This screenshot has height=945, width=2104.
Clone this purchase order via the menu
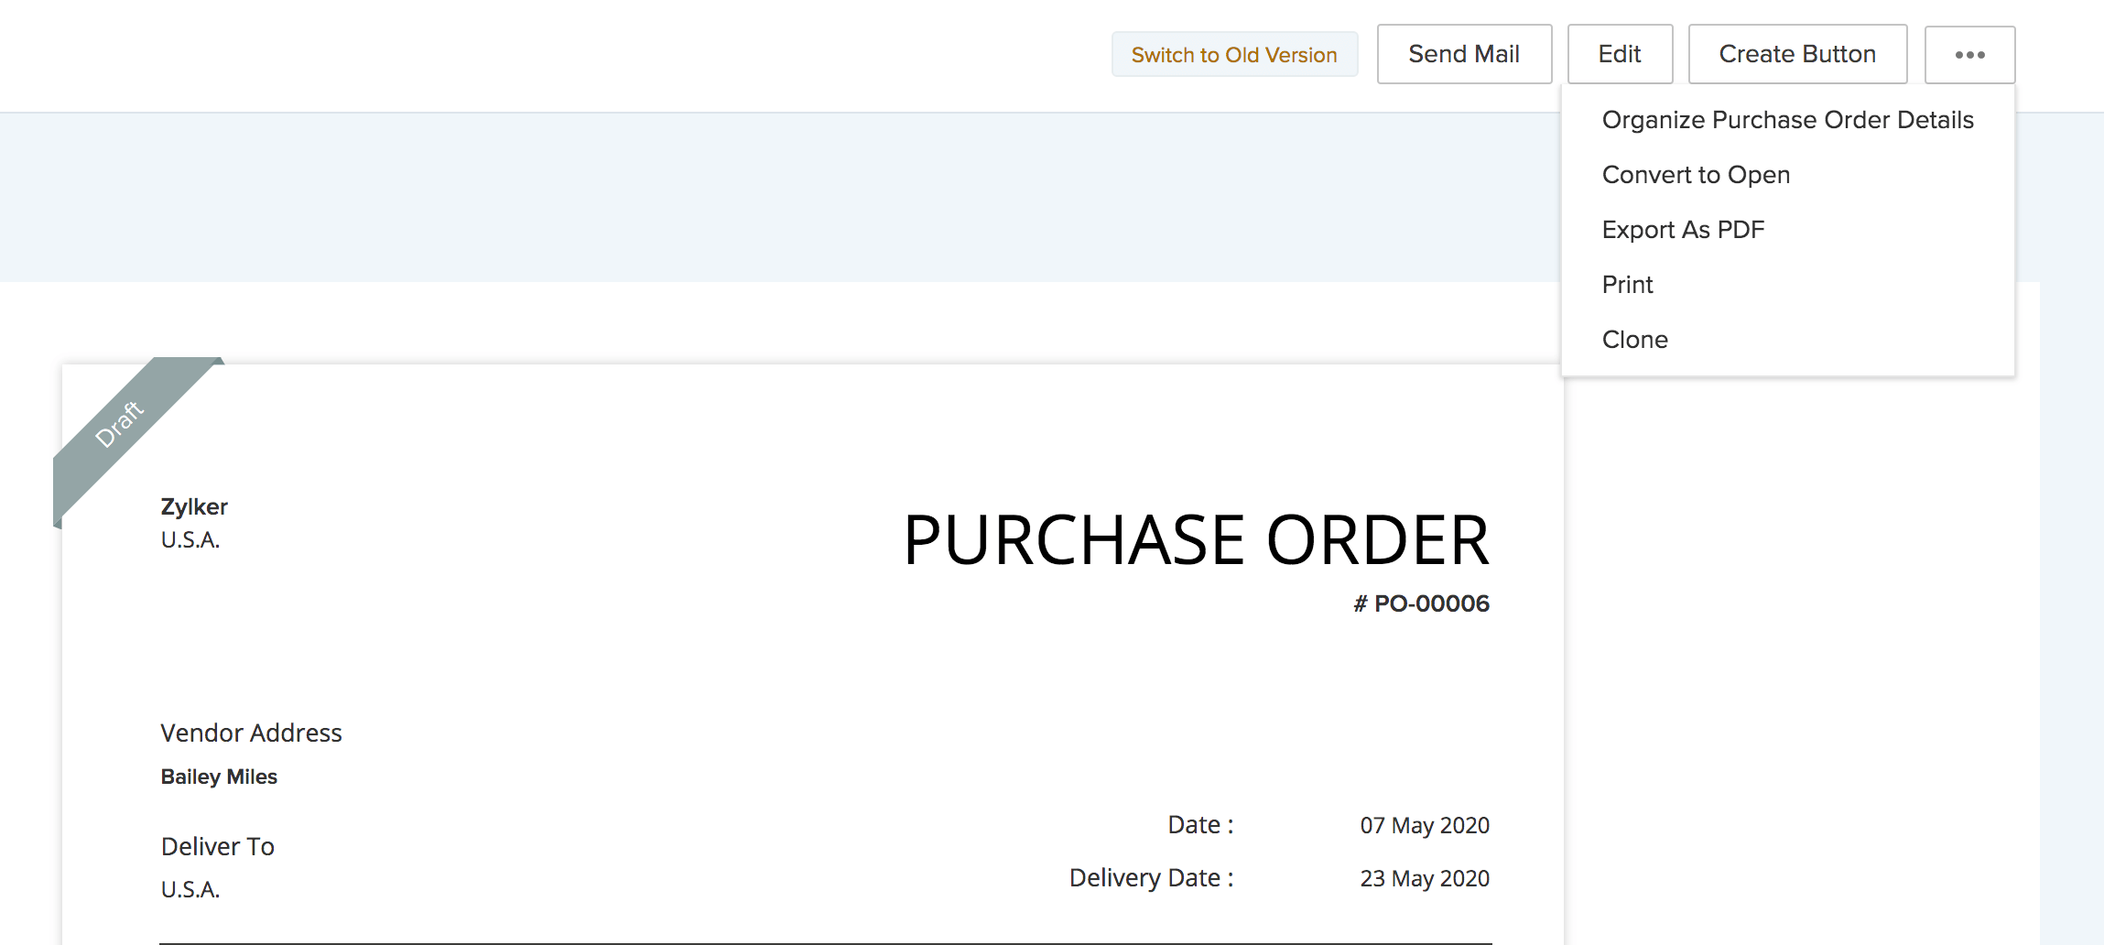[1635, 339]
